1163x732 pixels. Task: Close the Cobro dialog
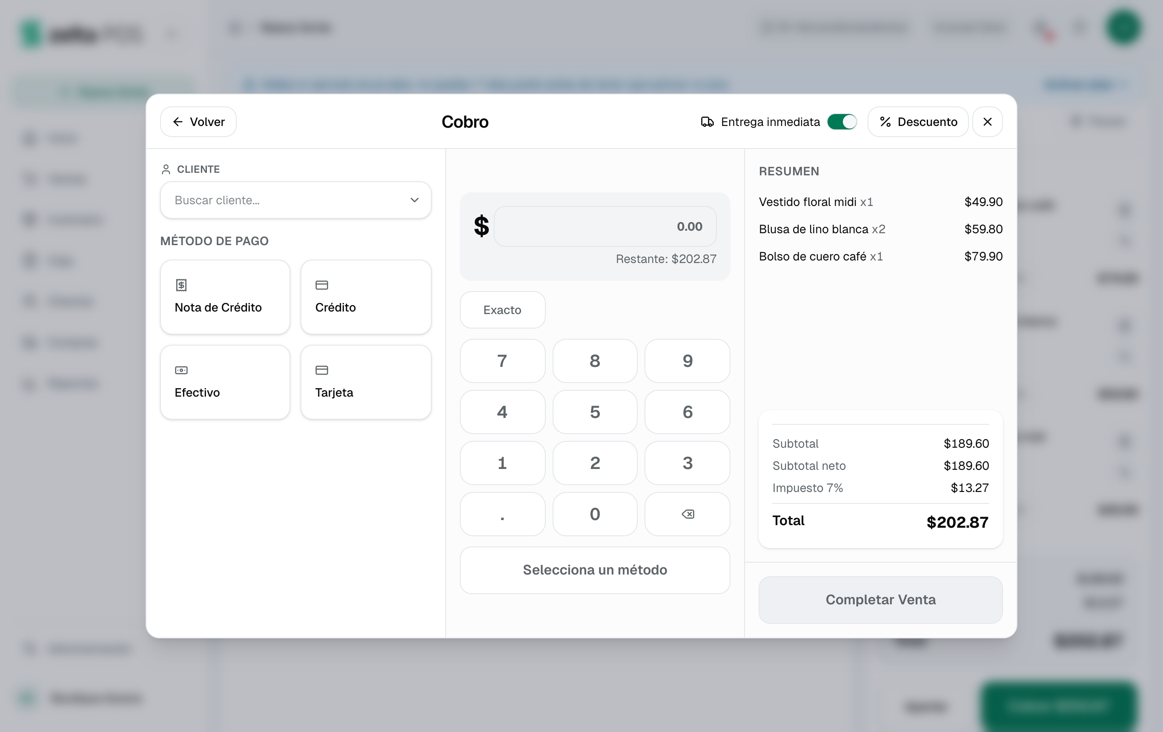(987, 122)
